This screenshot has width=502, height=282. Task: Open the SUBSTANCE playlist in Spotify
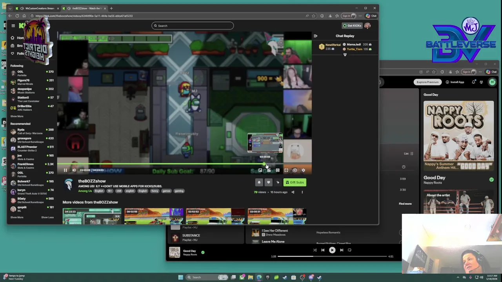click(206, 237)
